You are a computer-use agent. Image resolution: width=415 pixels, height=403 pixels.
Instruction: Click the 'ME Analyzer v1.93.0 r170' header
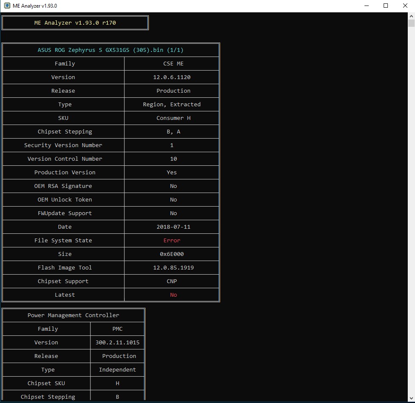[x=75, y=23]
